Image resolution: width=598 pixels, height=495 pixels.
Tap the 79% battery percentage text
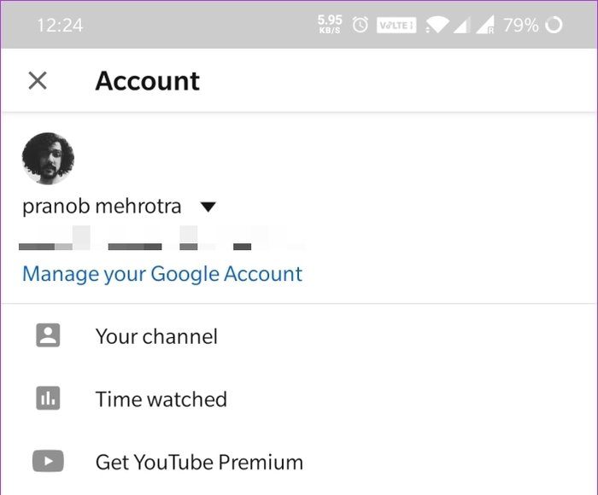(x=520, y=25)
